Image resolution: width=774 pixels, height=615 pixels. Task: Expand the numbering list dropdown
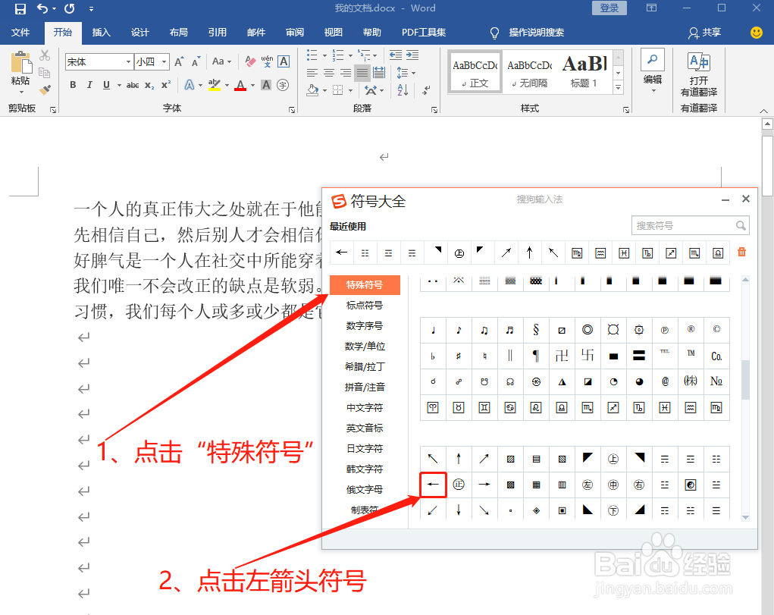click(x=350, y=56)
